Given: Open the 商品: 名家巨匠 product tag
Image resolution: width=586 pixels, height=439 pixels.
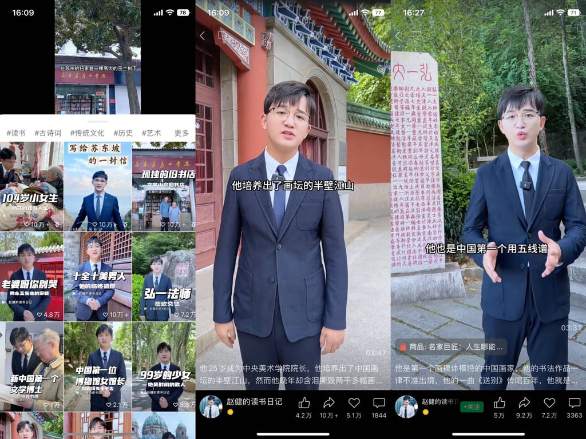Looking at the screenshot, I should [x=451, y=347].
